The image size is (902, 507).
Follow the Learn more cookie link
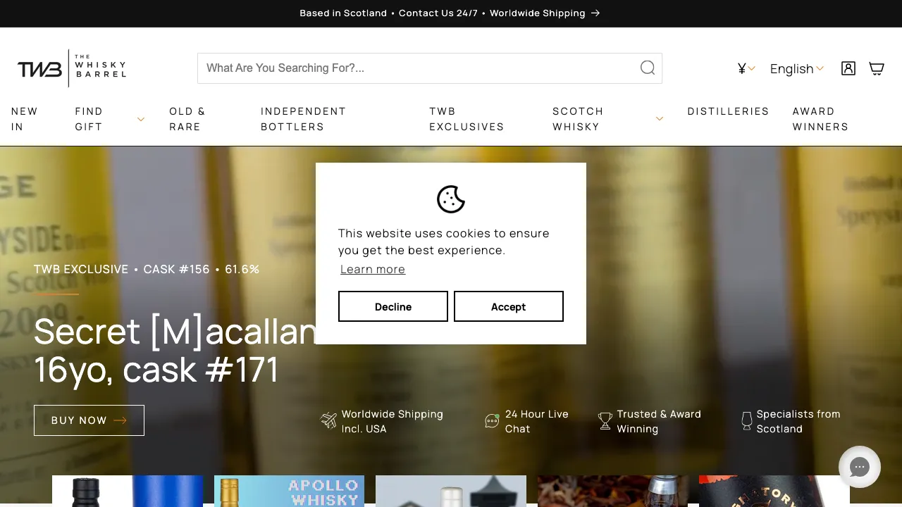[373, 269]
